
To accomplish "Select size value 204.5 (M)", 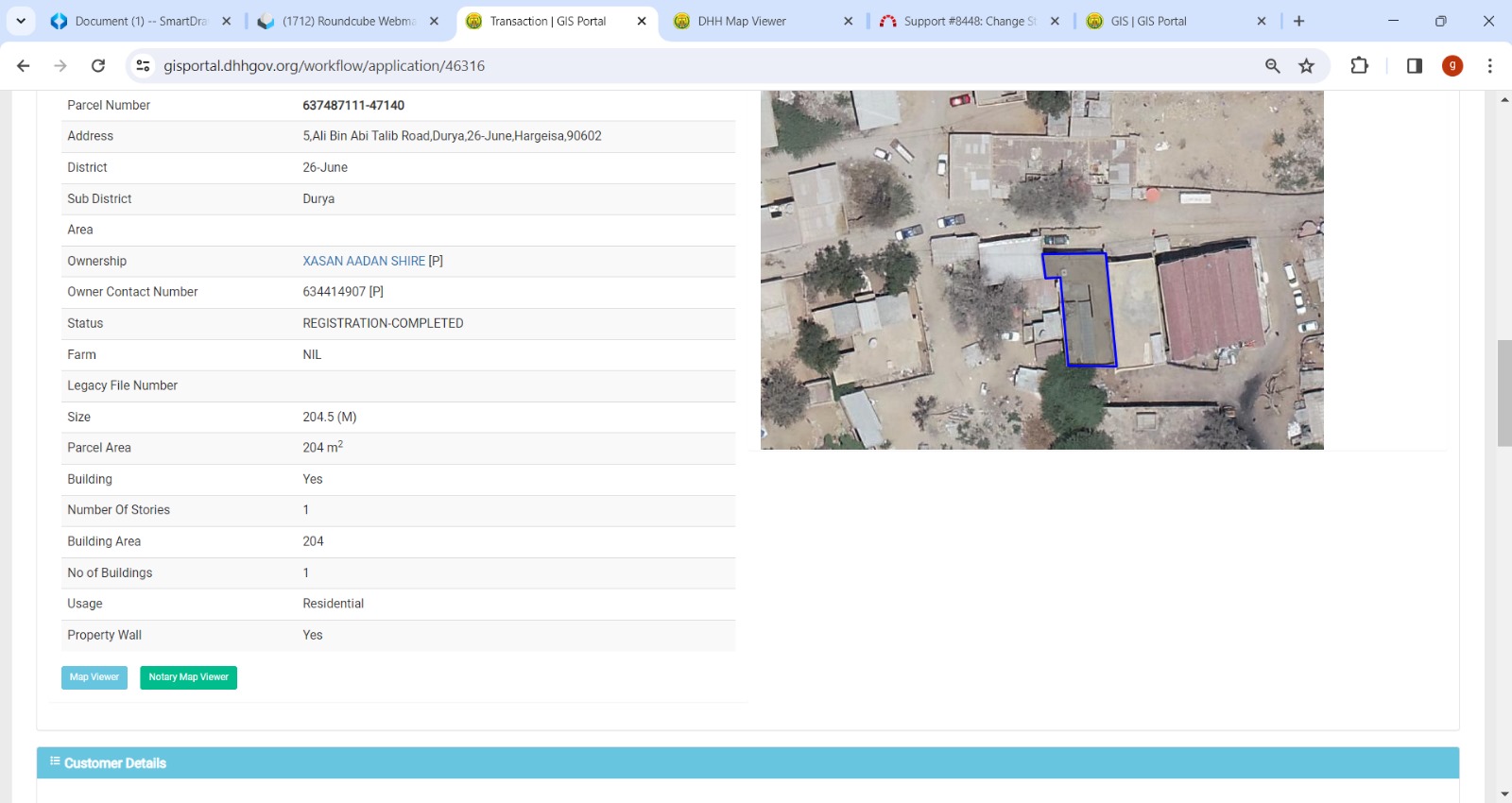I will click(x=330, y=417).
